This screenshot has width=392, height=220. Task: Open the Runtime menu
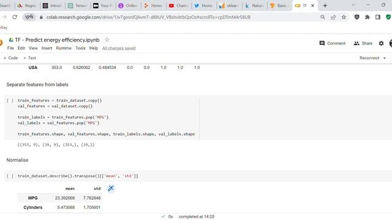[x=64, y=48]
